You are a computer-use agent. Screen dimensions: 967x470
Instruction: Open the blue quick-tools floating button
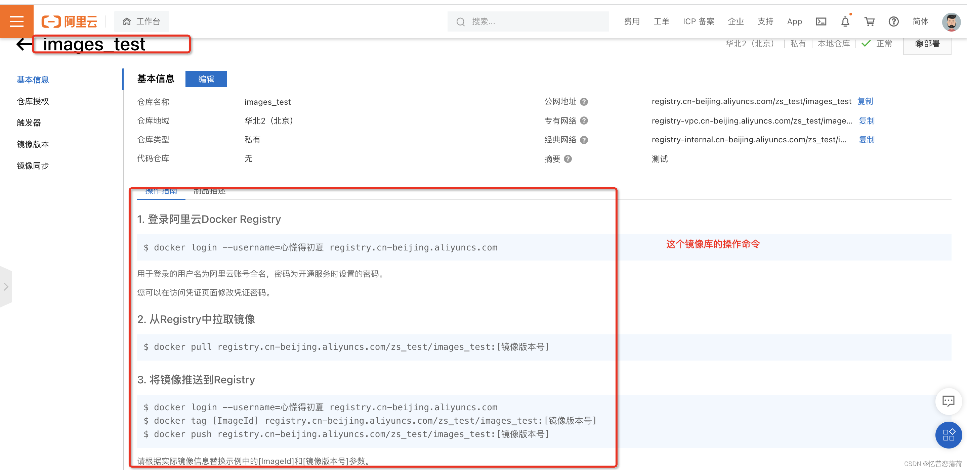pyautogui.click(x=948, y=435)
